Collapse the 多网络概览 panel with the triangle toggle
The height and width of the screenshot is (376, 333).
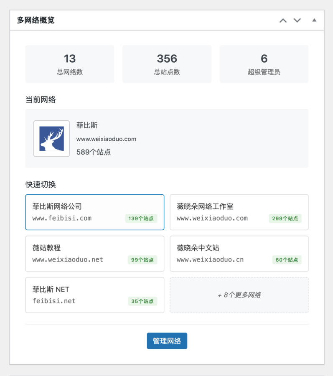pyautogui.click(x=314, y=20)
